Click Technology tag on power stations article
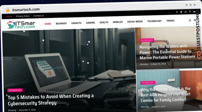This screenshot has width=202, height=112. point(147,40)
